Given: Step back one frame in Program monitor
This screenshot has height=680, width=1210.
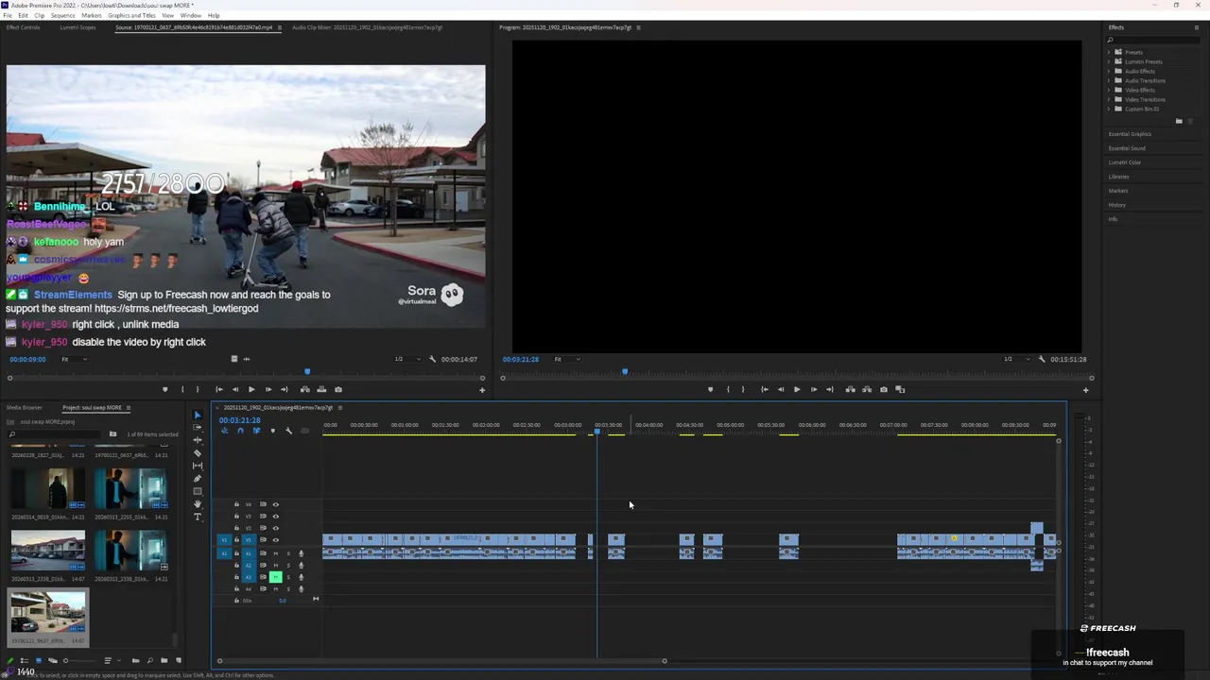Looking at the screenshot, I should coord(781,389).
